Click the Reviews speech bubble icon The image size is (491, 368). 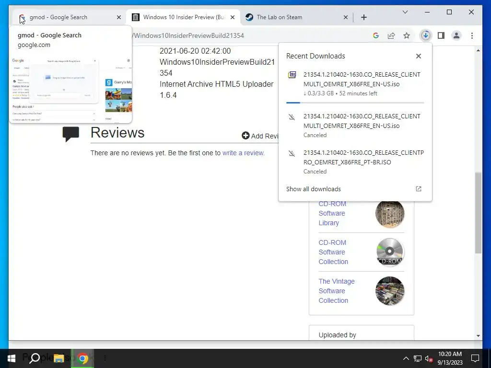click(71, 134)
